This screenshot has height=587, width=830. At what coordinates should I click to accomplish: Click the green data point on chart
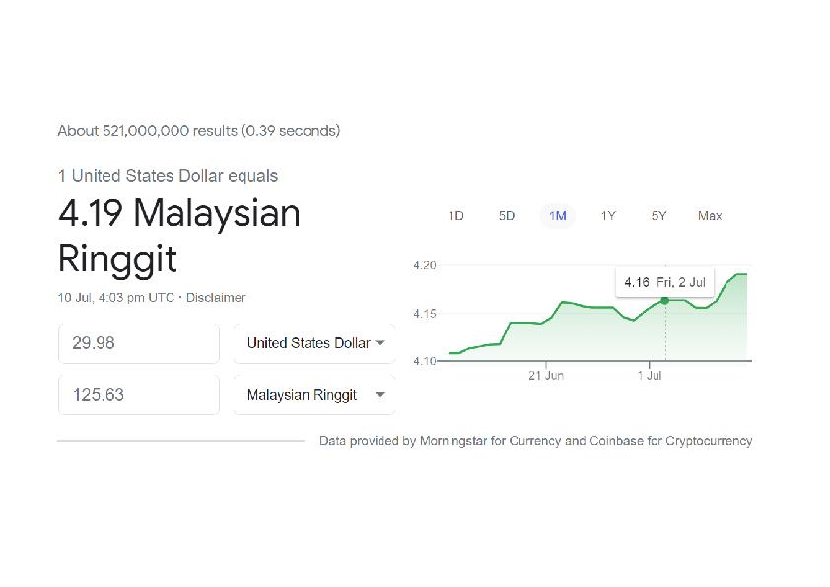coord(665,300)
